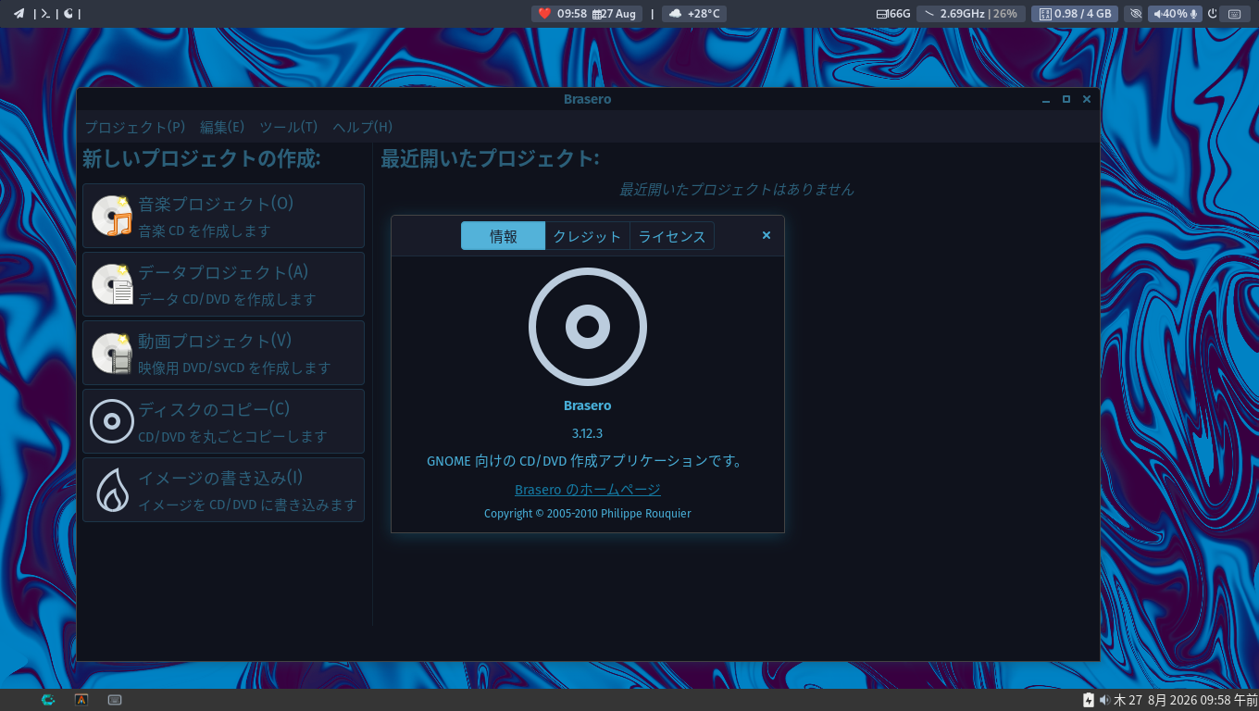This screenshot has height=711, width=1259.
Task: Click the microphone icon in top panel
Action: [1194, 14]
